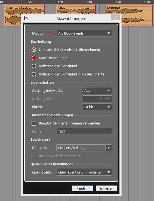Click the Quell-Events label
The width and height of the screenshot is (154, 201).
42,172
